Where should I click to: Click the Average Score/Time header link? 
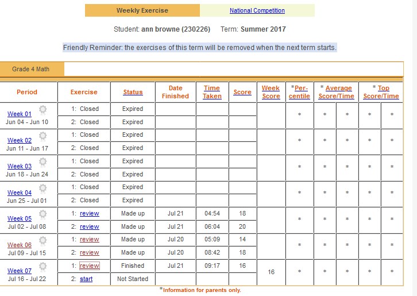[x=337, y=92]
